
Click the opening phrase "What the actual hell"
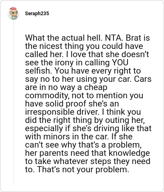pyautogui.click(x=63, y=38)
